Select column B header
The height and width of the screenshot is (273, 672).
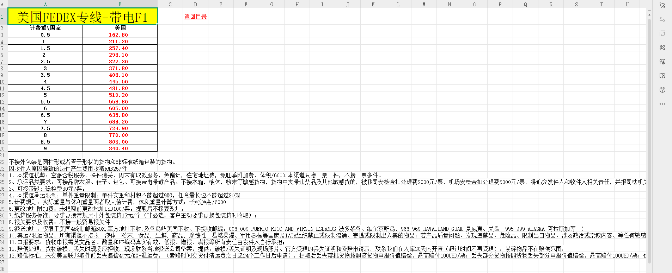click(x=120, y=4)
